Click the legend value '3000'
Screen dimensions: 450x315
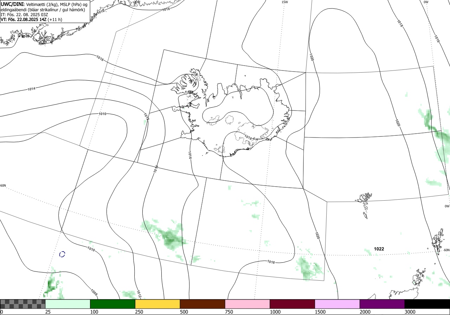410,312
